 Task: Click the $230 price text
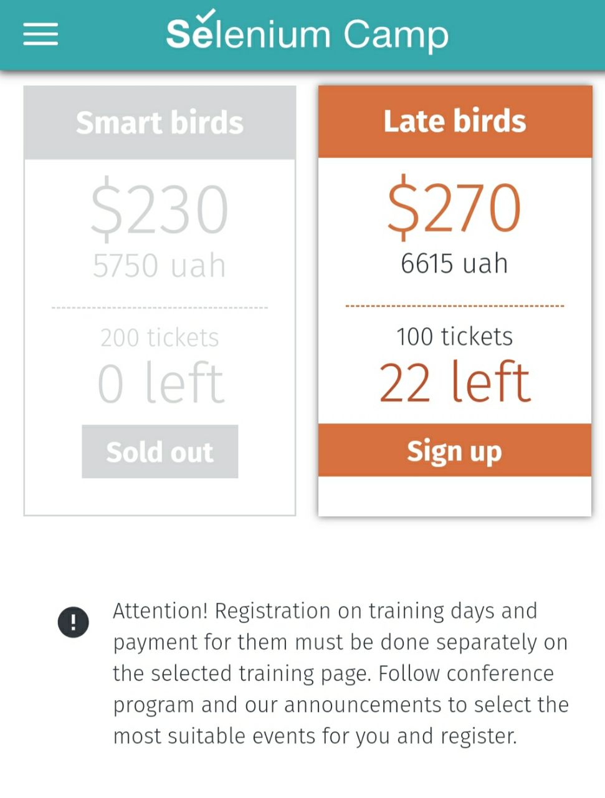click(x=160, y=209)
